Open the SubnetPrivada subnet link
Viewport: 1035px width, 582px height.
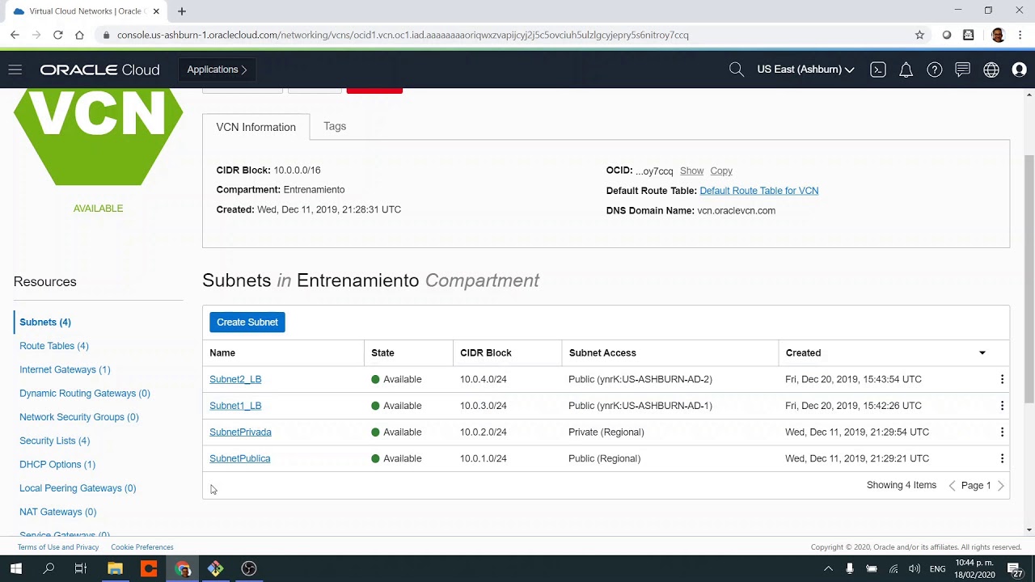click(x=240, y=432)
